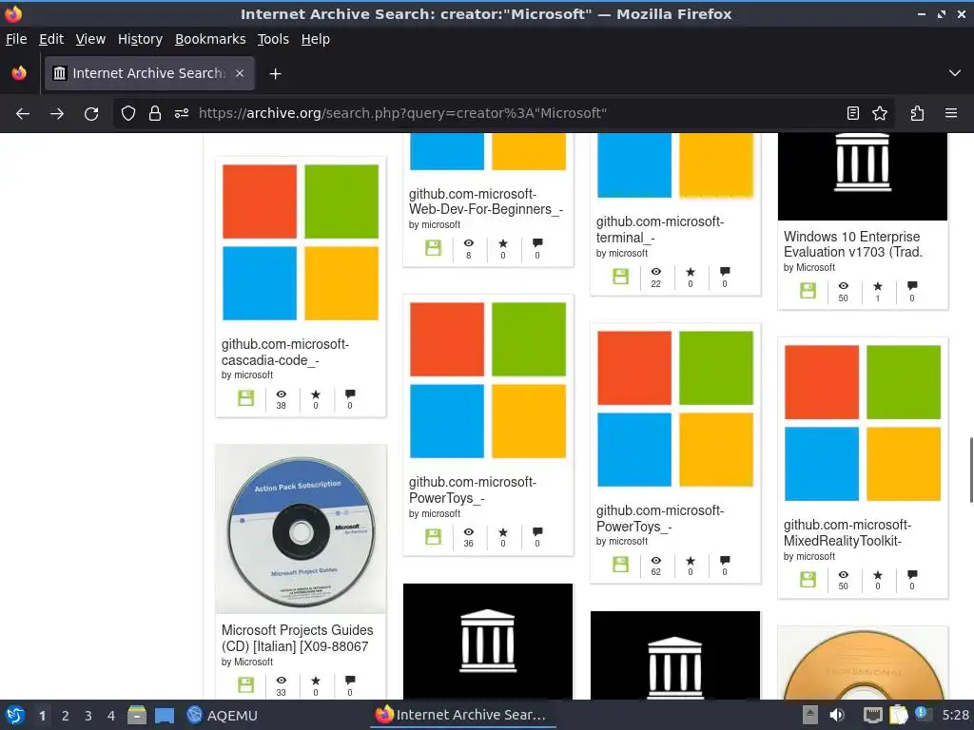The height and width of the screenshot is (730, 974).
Task: Open github.com-microsoft-Web-Dev-For-Beginners_- item title
Action: [486, 202]
